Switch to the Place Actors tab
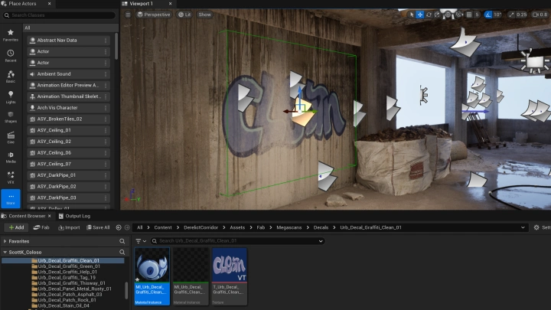 (x=22, y=4)
